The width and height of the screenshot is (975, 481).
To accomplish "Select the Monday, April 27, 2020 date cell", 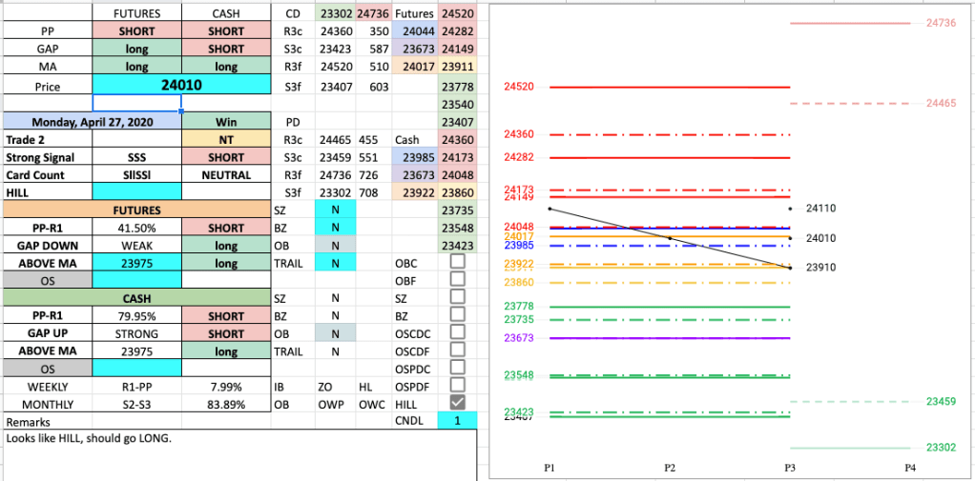I will pyautogui.click(x=92, y=122).
